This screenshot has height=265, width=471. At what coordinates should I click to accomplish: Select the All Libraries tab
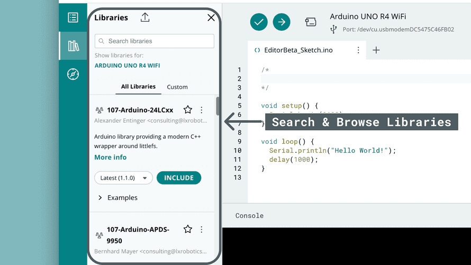[138, 87]
